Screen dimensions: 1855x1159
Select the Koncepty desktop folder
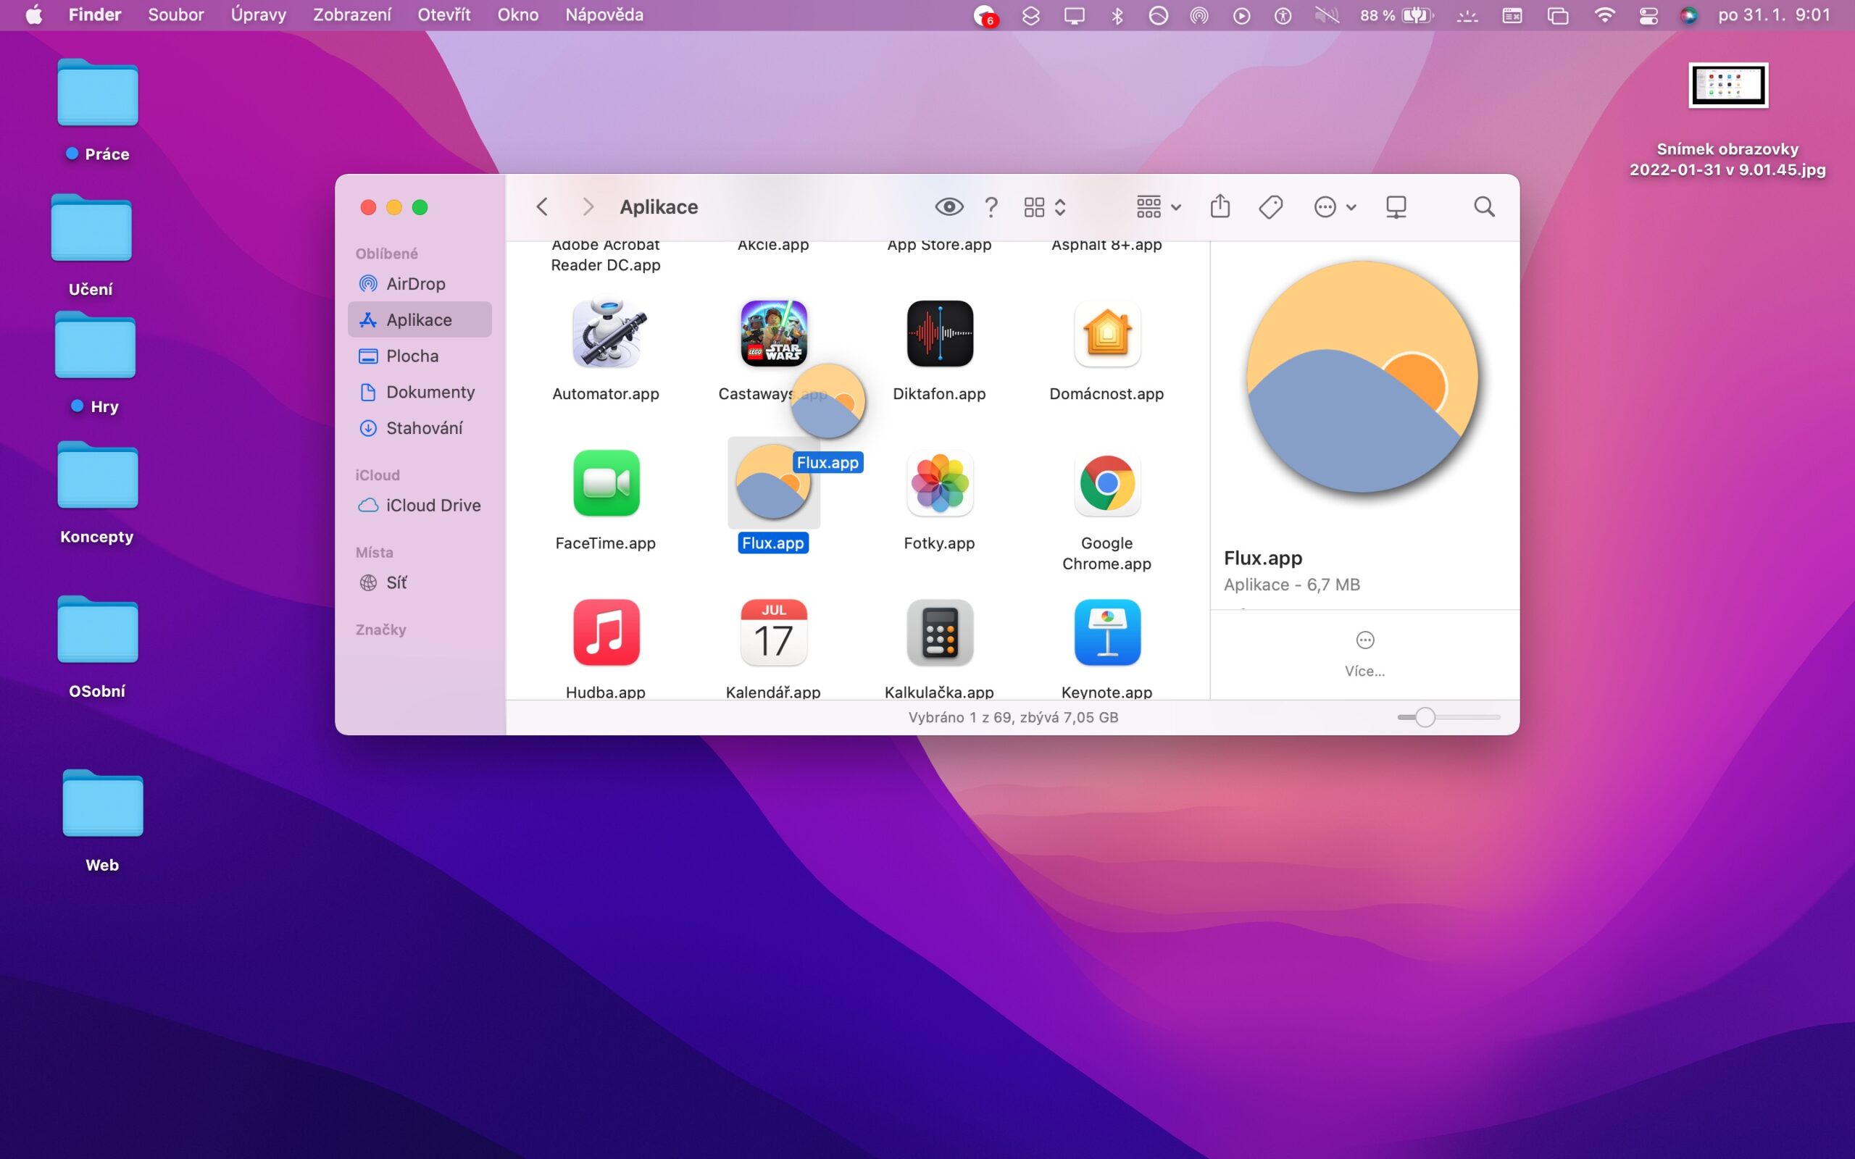(97, 475)
